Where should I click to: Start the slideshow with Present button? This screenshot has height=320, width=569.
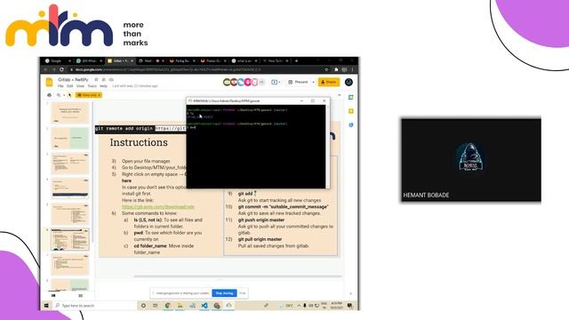(x=299, y=83)
